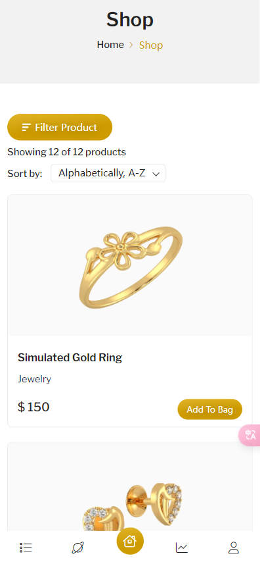The height and width of the screenshot is (564, 260).
Task: Click the breadcrumb chevron separator icon
Action: click(131, 45)
